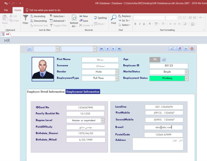Click the age recalculation button beside 33

click(x=164, y=60)
